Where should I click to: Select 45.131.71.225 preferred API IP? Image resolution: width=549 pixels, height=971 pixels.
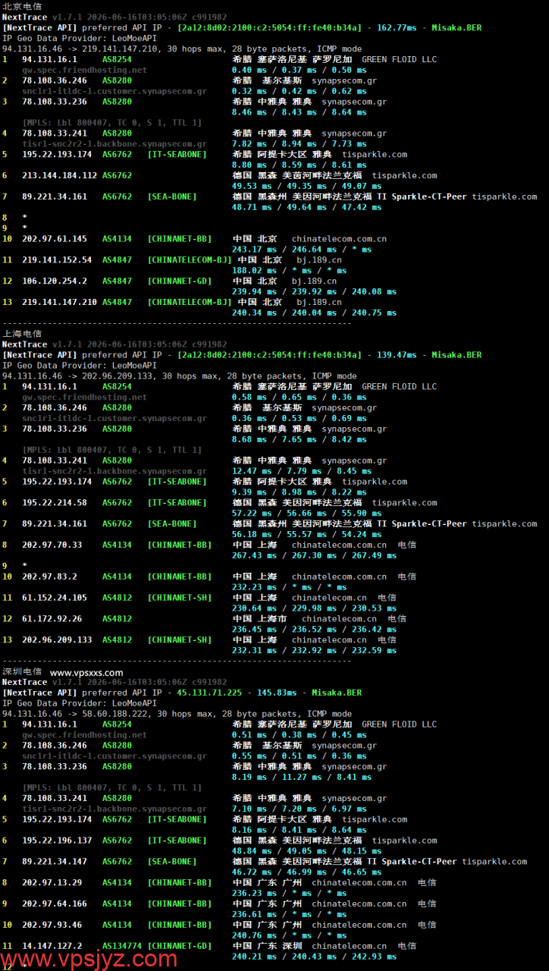tap(209, 693)
